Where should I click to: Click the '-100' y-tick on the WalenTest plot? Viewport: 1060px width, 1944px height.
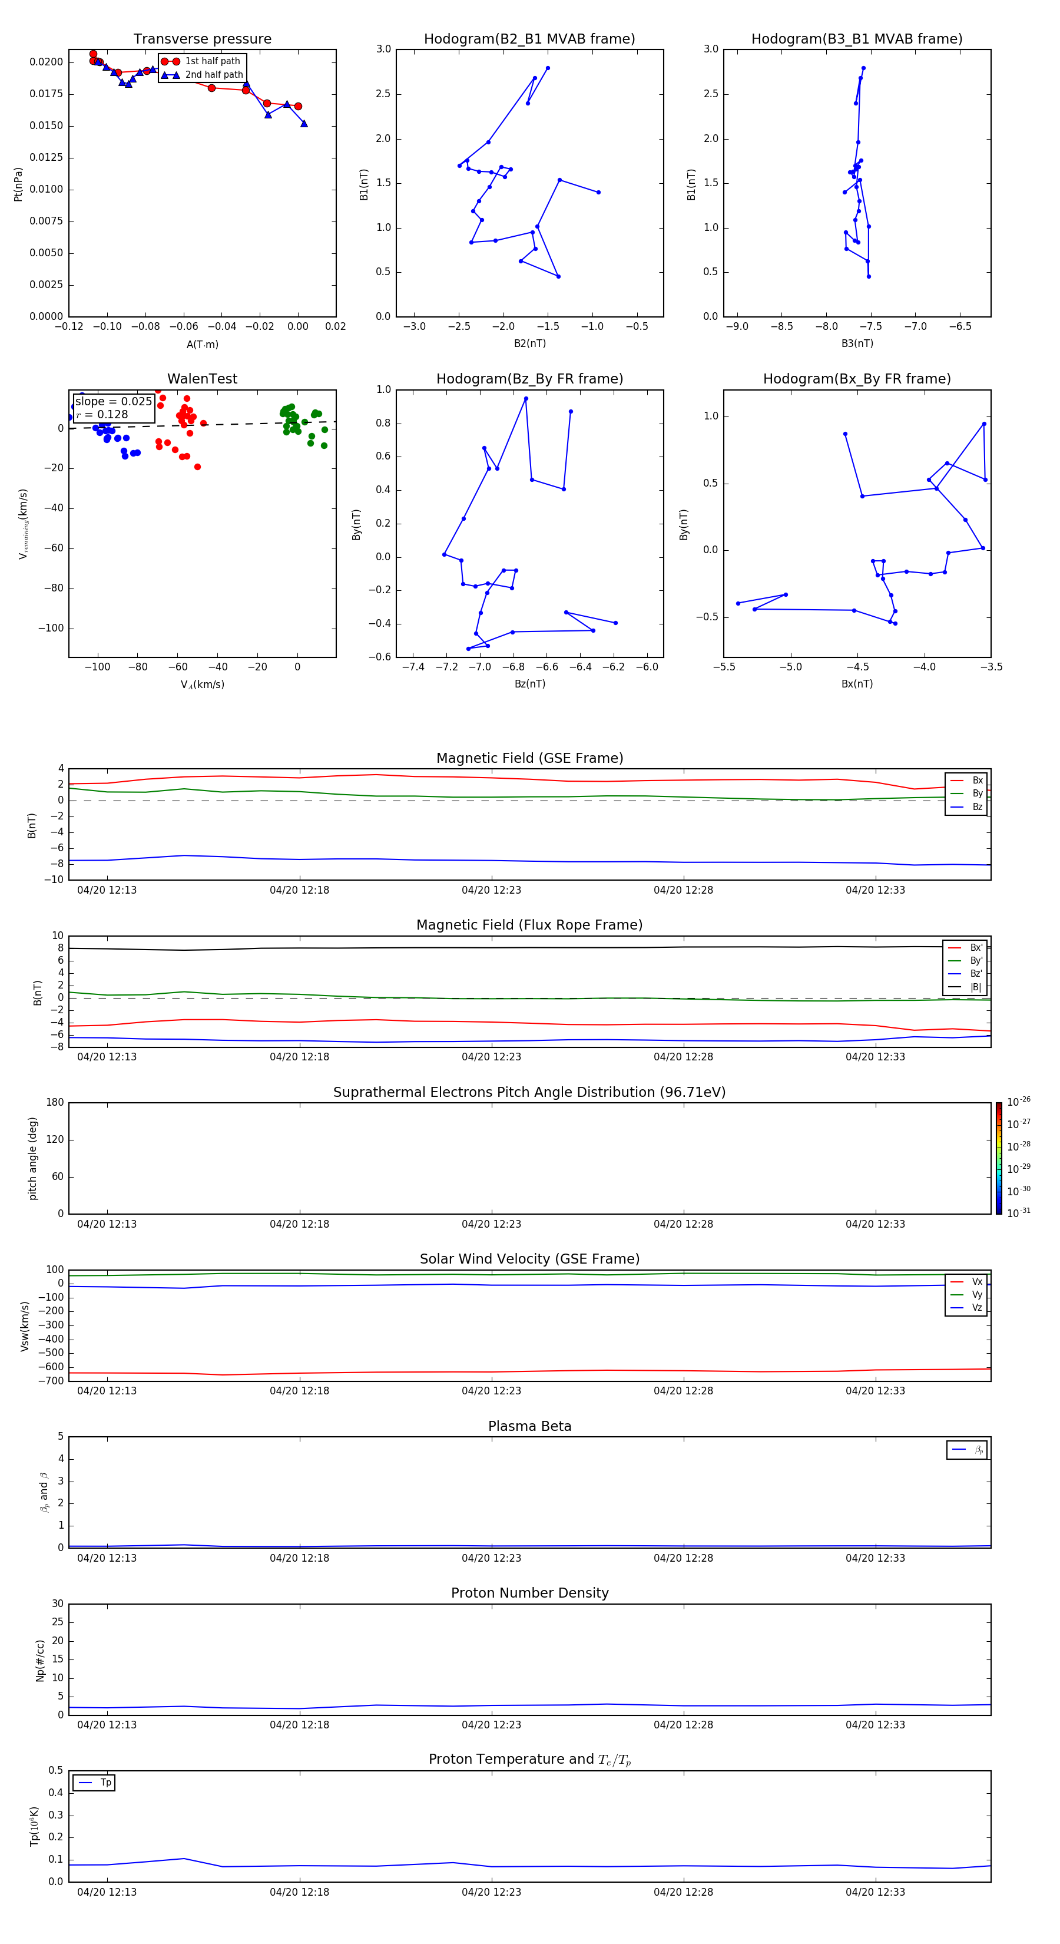click(51, 629)
